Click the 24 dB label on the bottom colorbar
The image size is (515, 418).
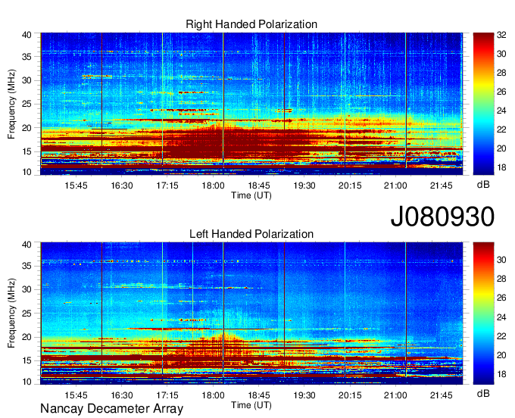click(501, 317)
